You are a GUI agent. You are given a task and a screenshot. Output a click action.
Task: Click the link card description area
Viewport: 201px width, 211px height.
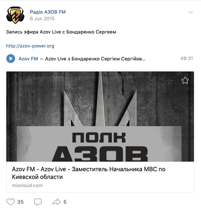click(x=100, y=177)
